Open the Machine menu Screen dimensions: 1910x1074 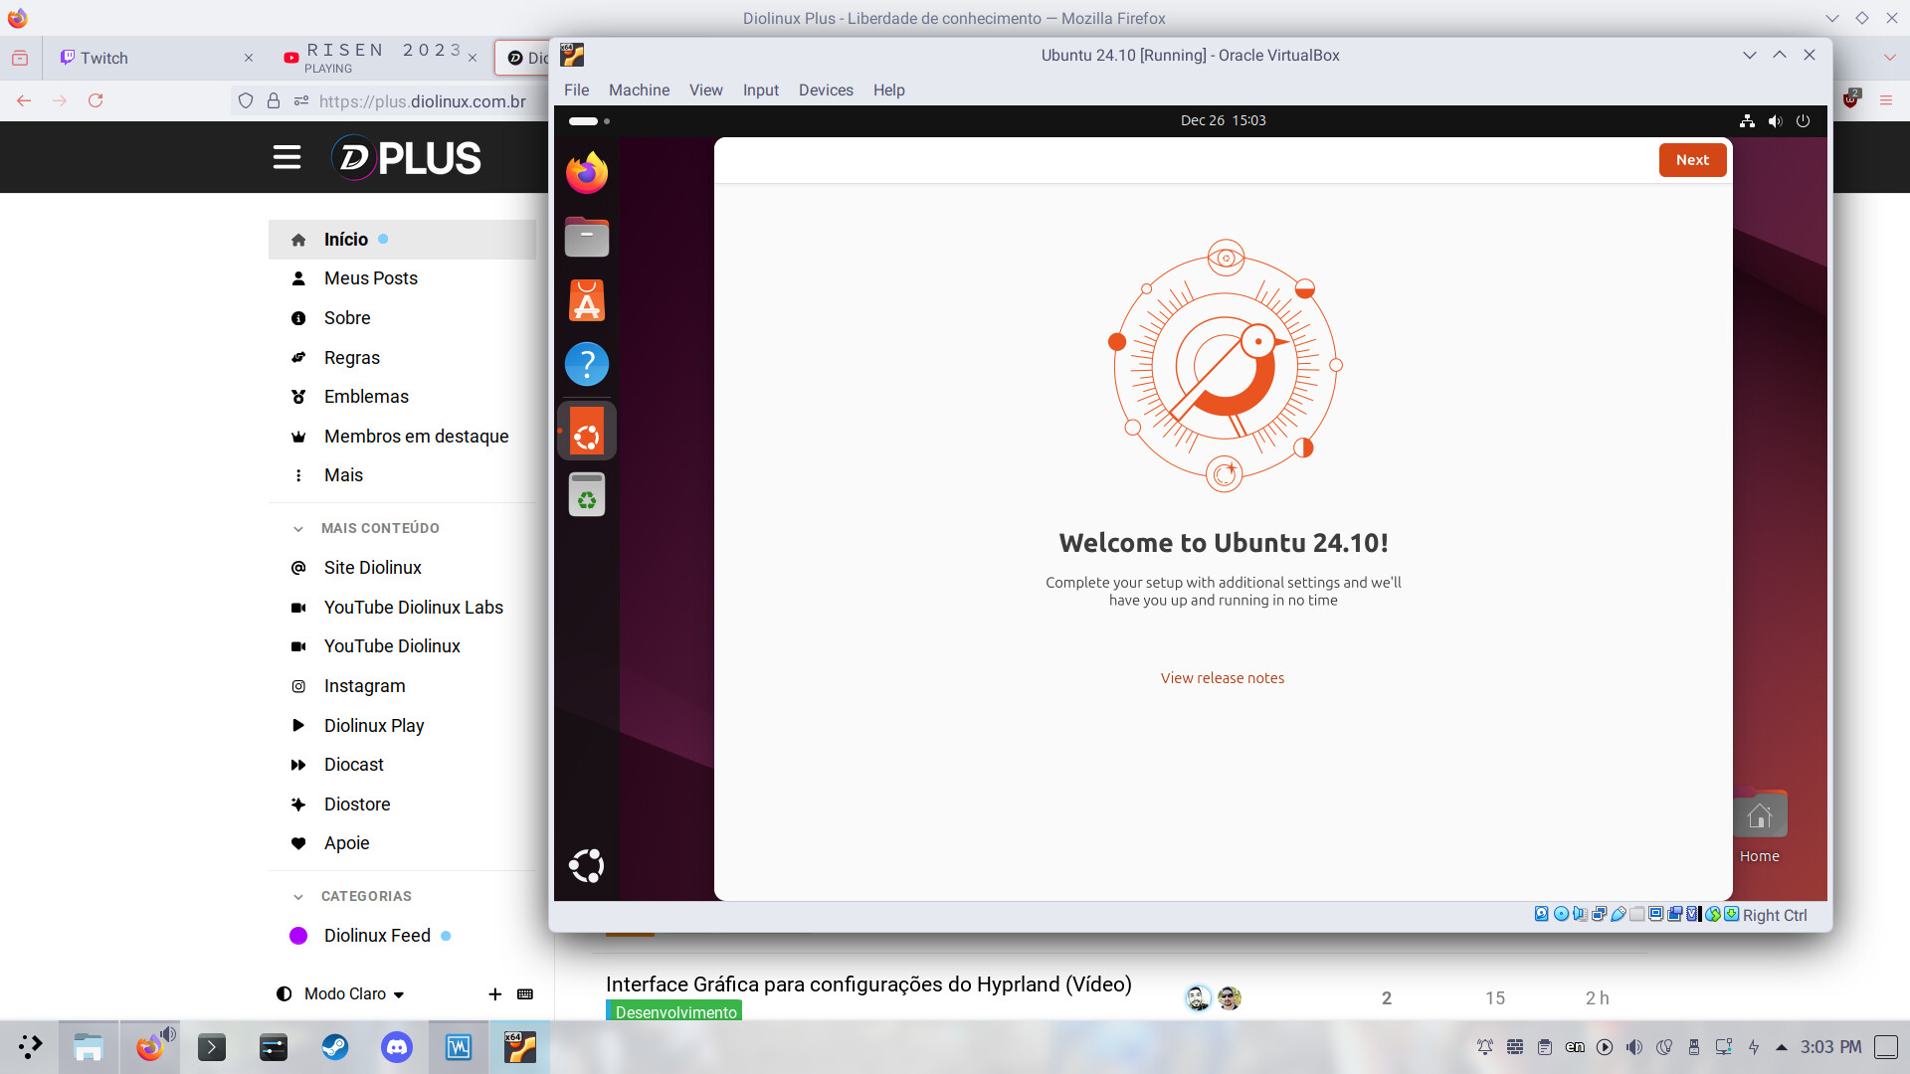click(x=639, y=90)
